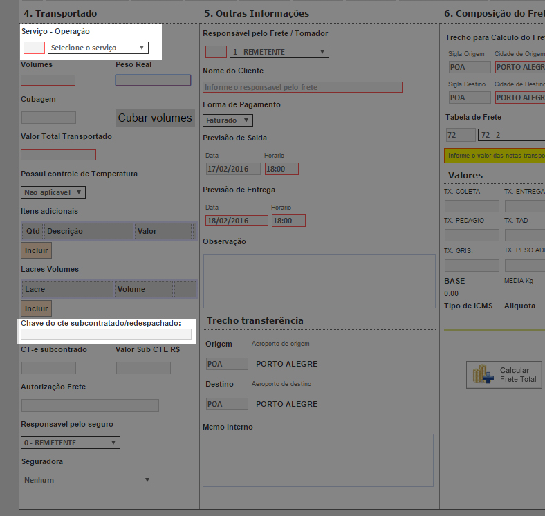Open the Seguradora 'Nenhum' dropdown
This screenshot has height=516, width=545.
click(87, 480)
